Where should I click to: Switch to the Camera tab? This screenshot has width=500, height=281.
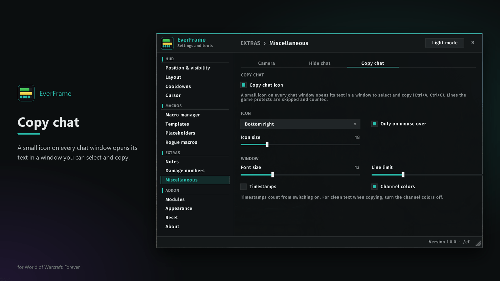click(267, 63)
